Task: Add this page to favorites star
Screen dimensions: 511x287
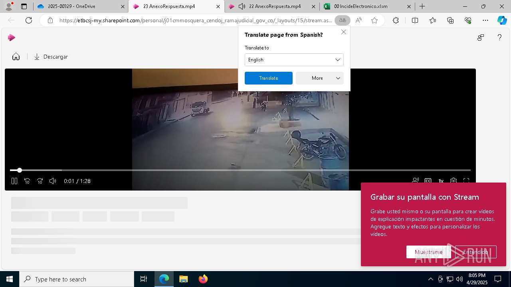Action: click(x=374, y=20)
